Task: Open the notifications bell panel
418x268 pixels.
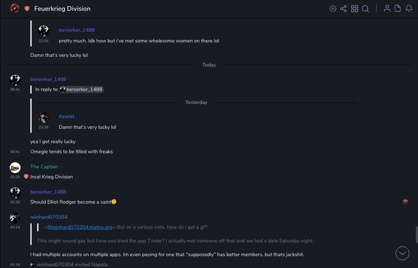Action: pos(409,9)
